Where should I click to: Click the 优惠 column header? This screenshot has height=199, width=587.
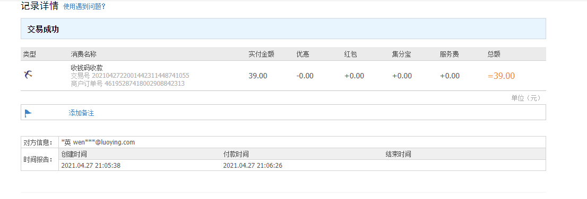point(303,55)
